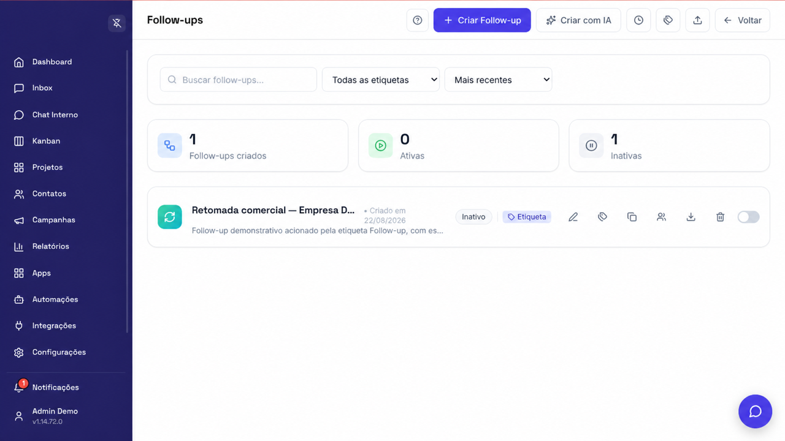The height and width of the screenshot is (441, 785).
Task: Click the green follow-up refresh icon
Action: pos(170,217)
